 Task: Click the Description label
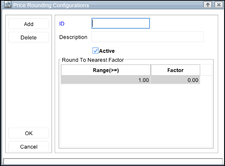tap(73, 37)
